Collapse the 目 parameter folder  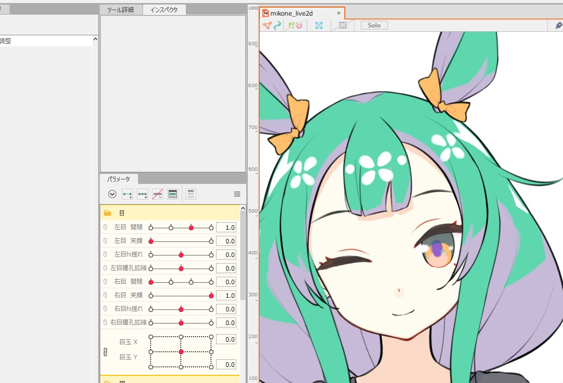(107, 213)
